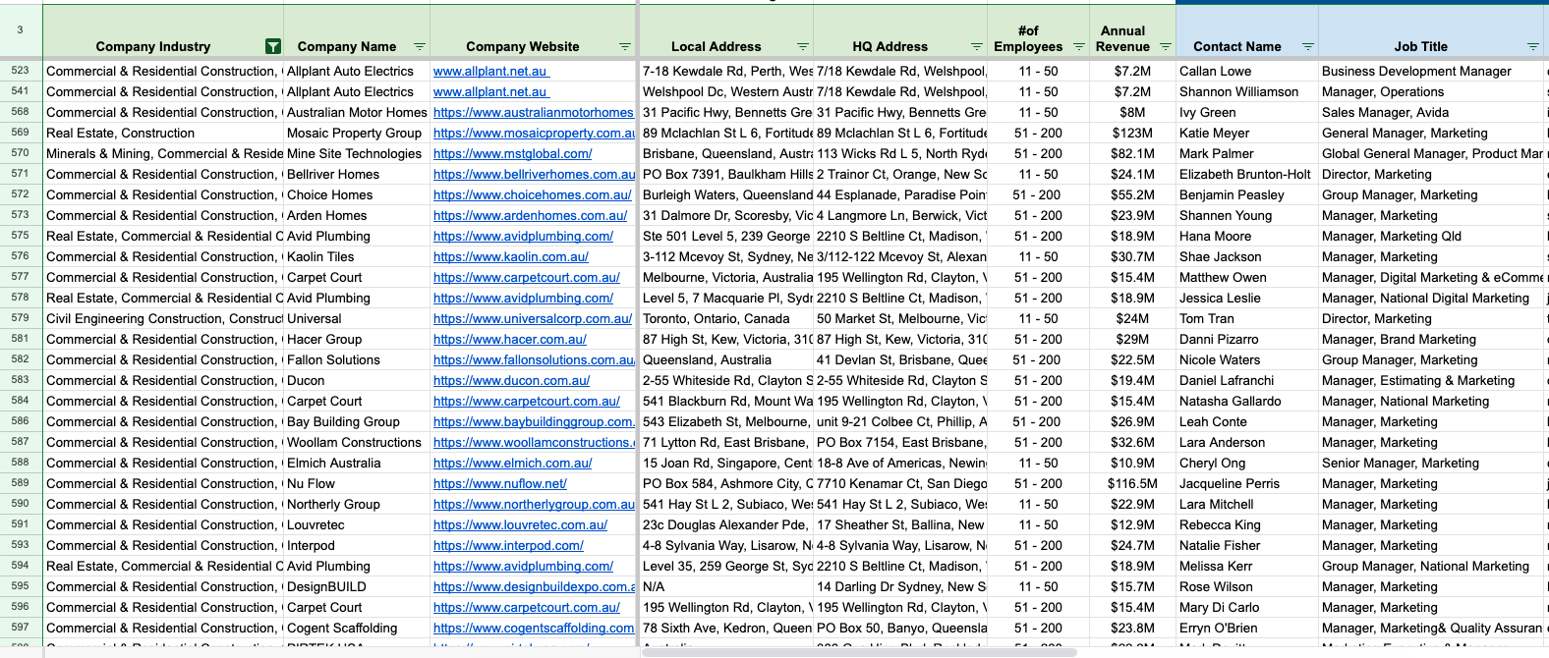This screenshot has height=658, width=1549.
Task: Open the active Company Industry filter icon
Action: pos(273,46)
